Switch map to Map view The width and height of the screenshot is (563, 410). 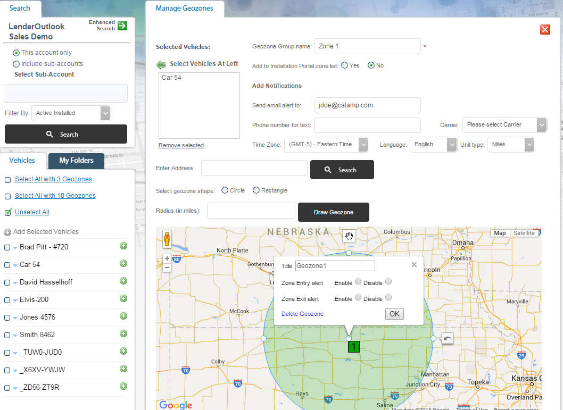coord(500,233)
